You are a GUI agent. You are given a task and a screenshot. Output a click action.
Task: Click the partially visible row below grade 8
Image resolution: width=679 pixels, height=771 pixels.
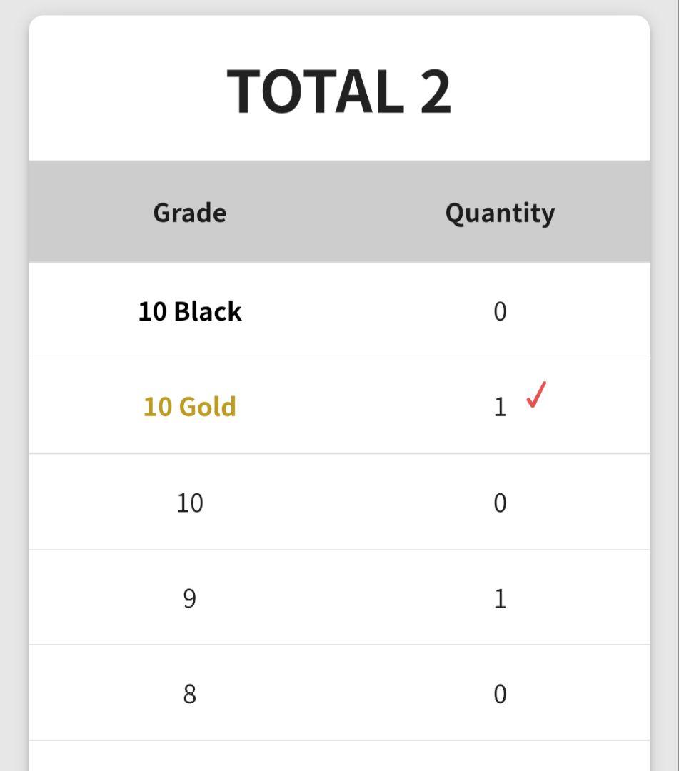(339, 757)
